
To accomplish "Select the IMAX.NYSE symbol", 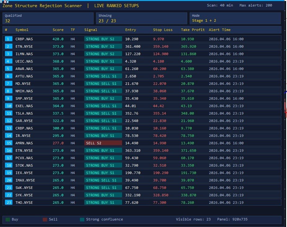I will click(25, 180).
